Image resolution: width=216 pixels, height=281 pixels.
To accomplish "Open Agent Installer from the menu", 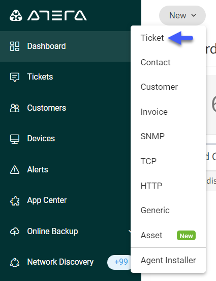I will coord(168,260).
